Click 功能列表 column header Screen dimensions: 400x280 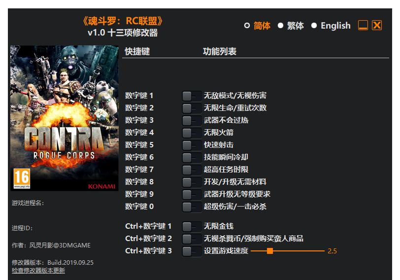click(x=220, y=52)
